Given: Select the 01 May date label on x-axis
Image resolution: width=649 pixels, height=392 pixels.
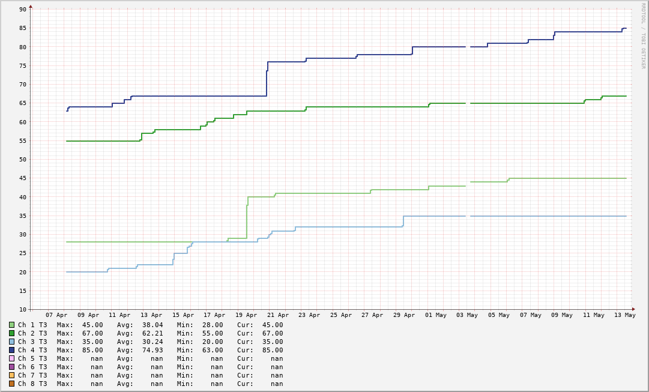Looking at the screenshot, I should [x=436, y=315].
